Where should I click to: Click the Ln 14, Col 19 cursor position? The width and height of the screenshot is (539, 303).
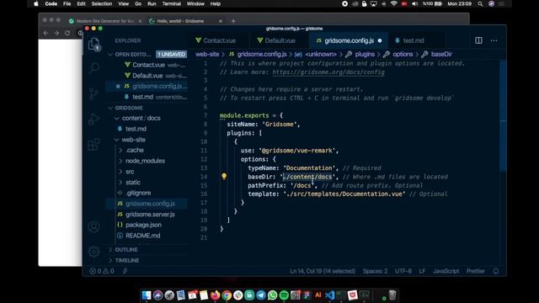coord(323,271)
